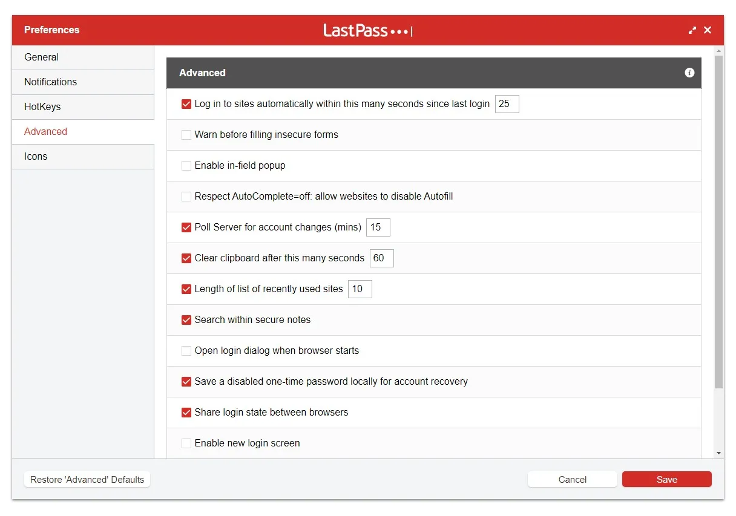Click the LastPass logo in header
736x516 pixels.
[x=368, y=30]
